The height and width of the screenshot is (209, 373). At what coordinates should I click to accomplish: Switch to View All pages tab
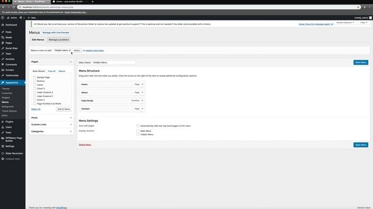pos(52,71)
